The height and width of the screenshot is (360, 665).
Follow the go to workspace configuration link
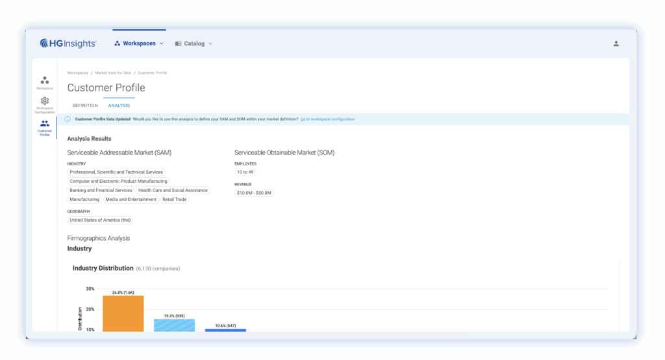[327, 119]
